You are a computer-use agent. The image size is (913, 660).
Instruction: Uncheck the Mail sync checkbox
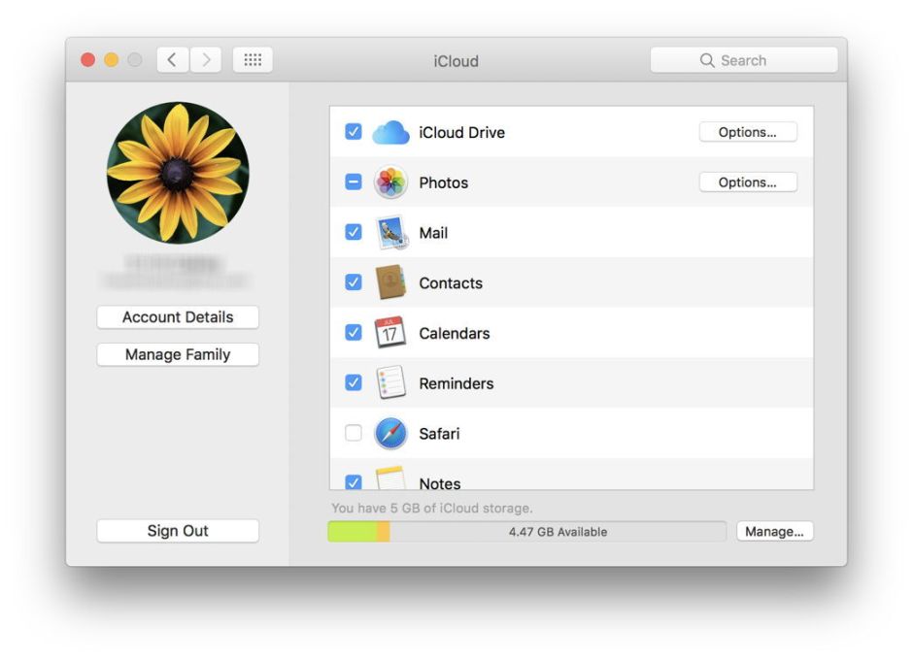pyautogui.click(x=354, y=233)
